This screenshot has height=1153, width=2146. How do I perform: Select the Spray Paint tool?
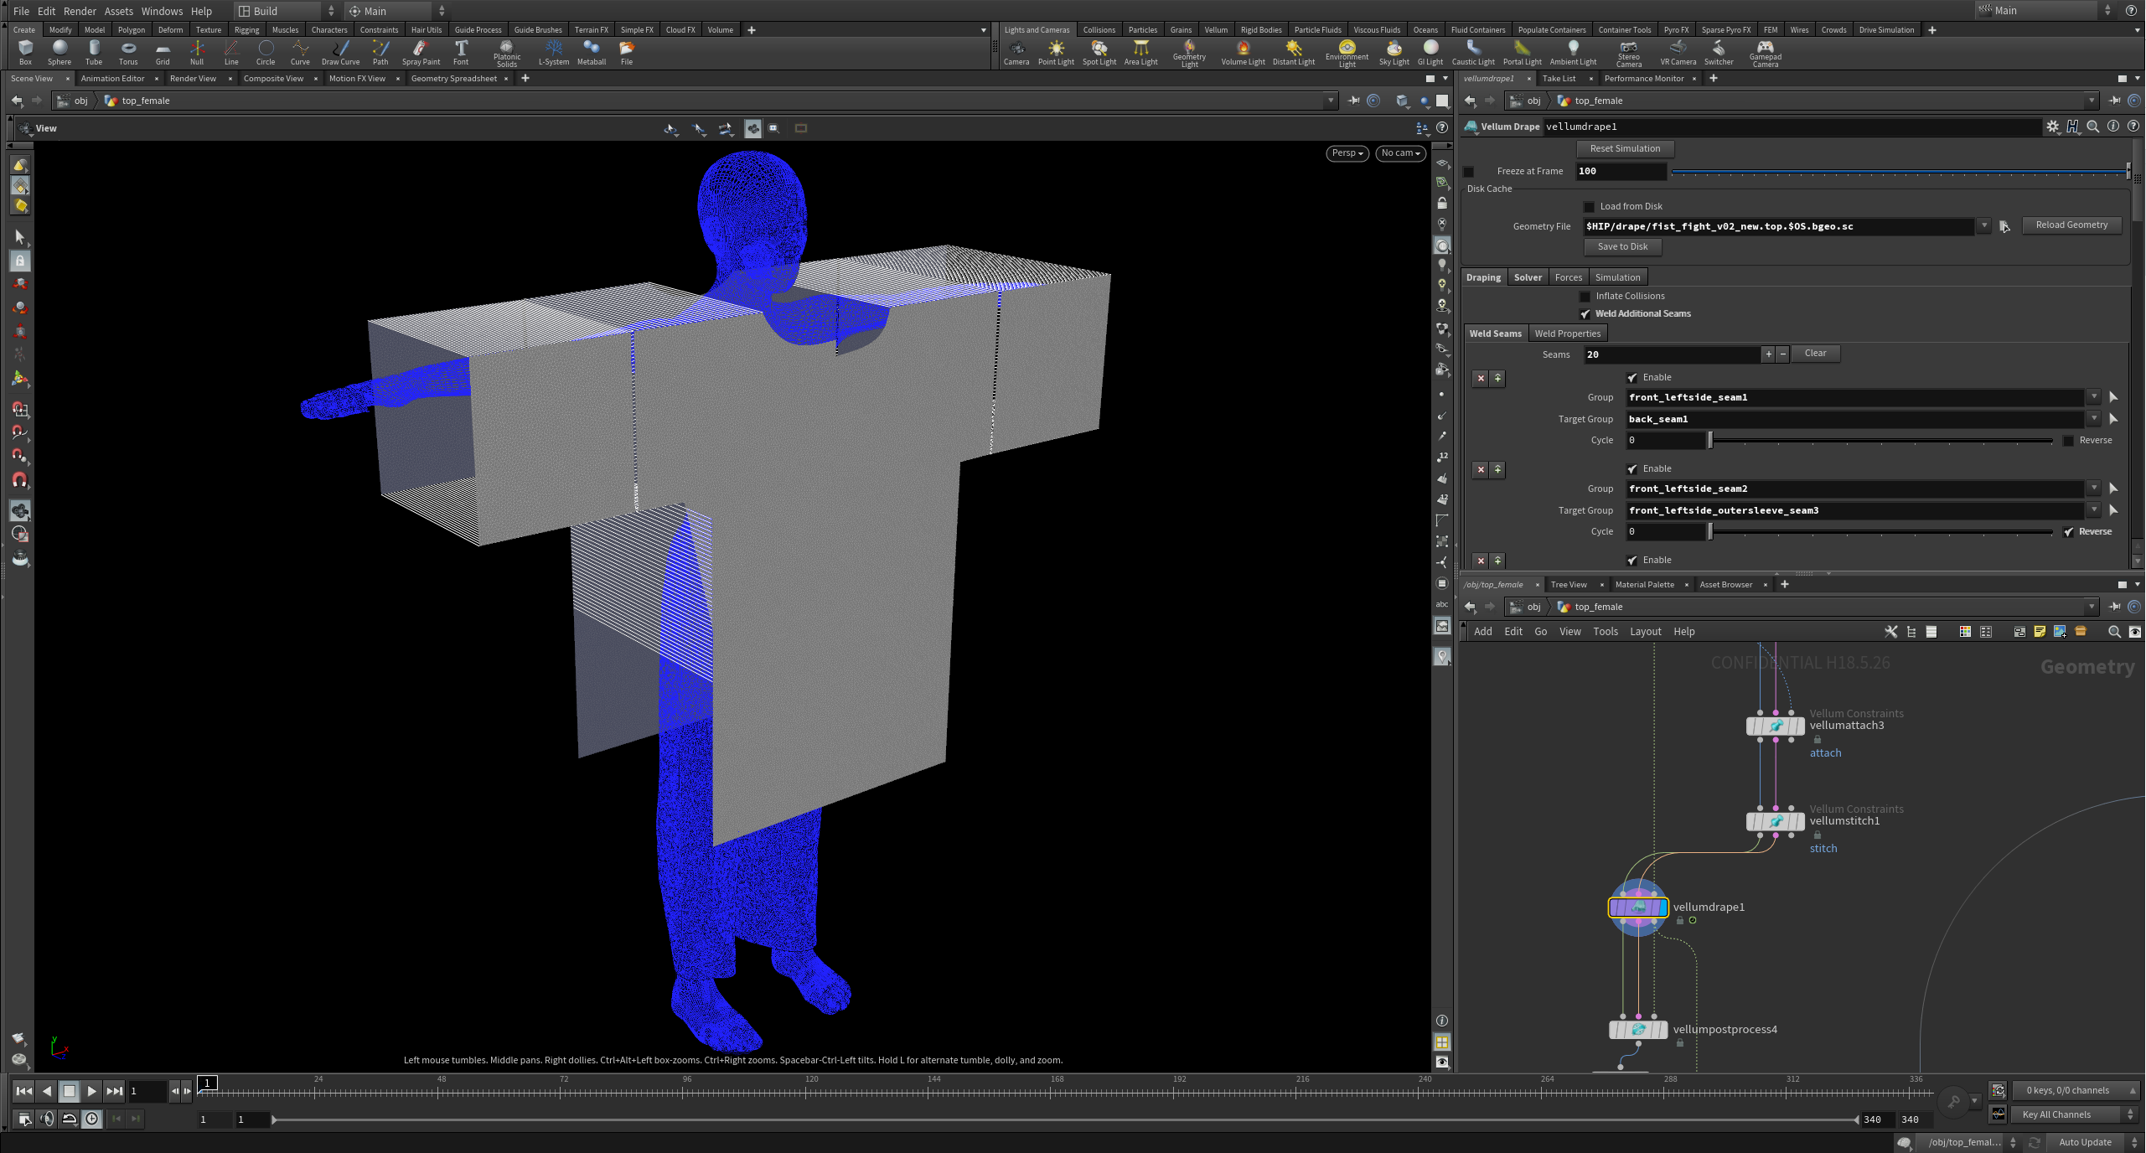click(421, 52)
